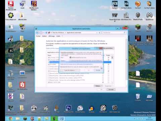Open Youtube Downloader HD desktop icon

click(11, 5)
